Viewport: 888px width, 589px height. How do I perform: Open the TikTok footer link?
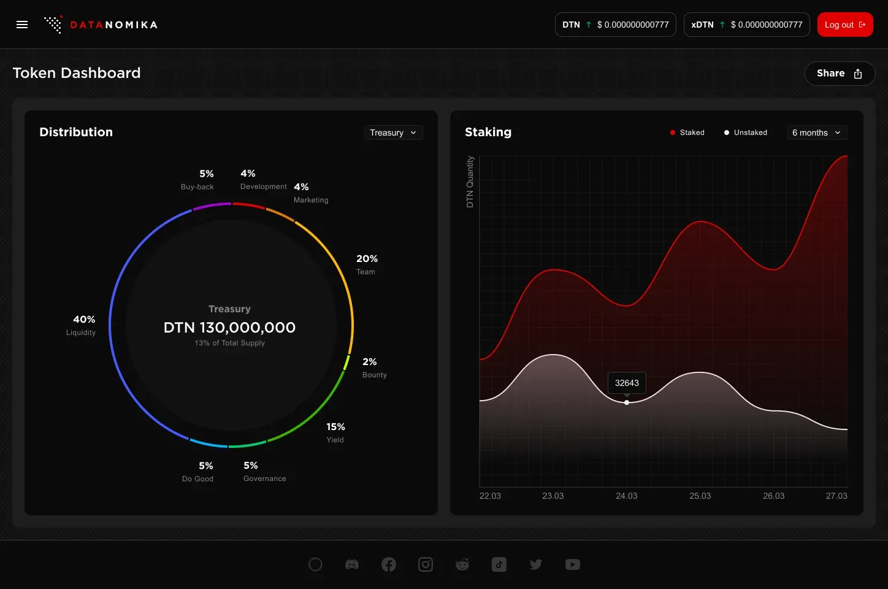(x=499, y=564)
